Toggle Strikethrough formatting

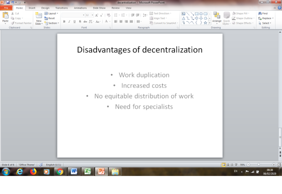pos(85,22)
